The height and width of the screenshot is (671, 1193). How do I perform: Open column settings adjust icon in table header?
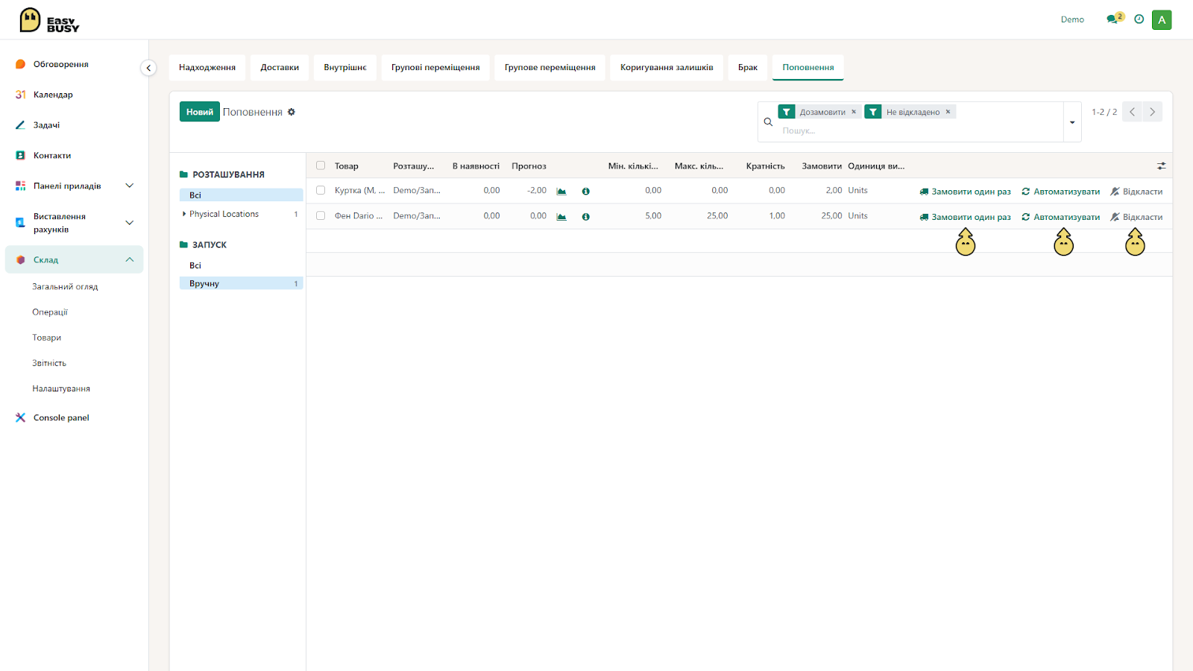pyautogui.click(x=1161, y=166)
